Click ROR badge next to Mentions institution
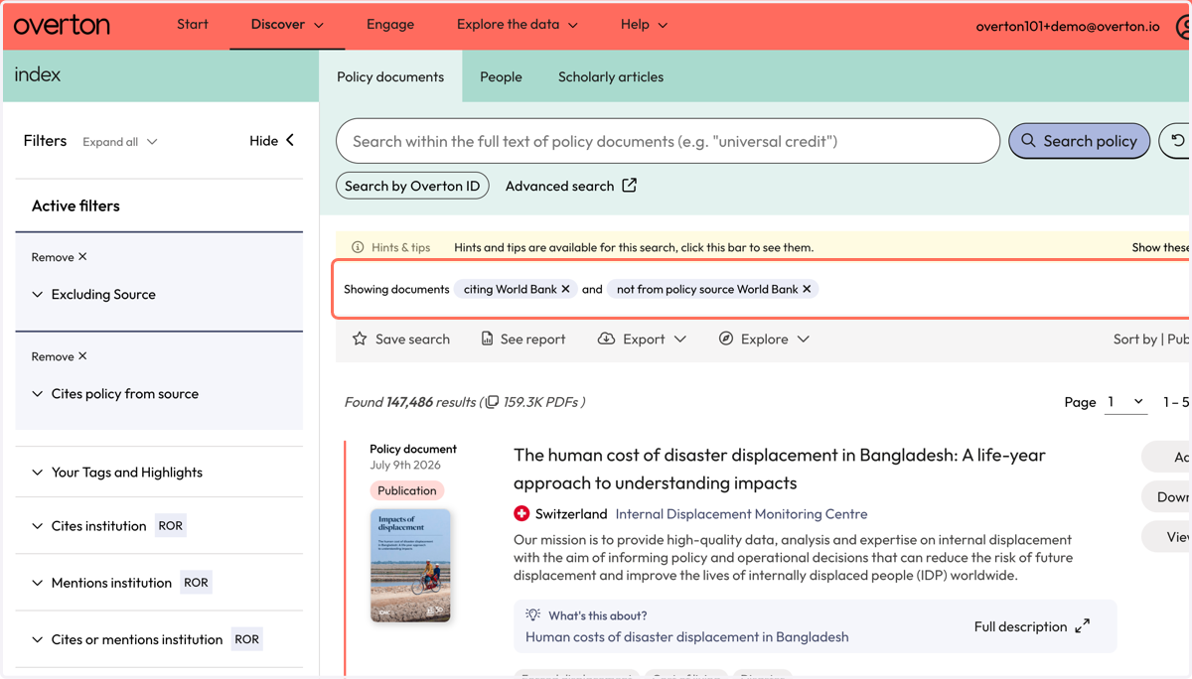Screen dimensions: 1192x679 coord(197,583)
